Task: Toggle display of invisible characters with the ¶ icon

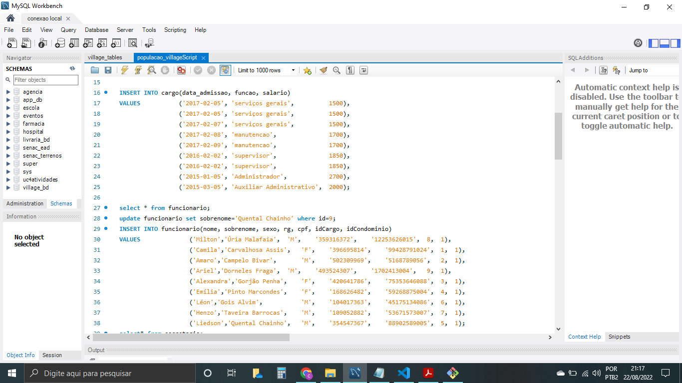Action: [x=349, y=70]
